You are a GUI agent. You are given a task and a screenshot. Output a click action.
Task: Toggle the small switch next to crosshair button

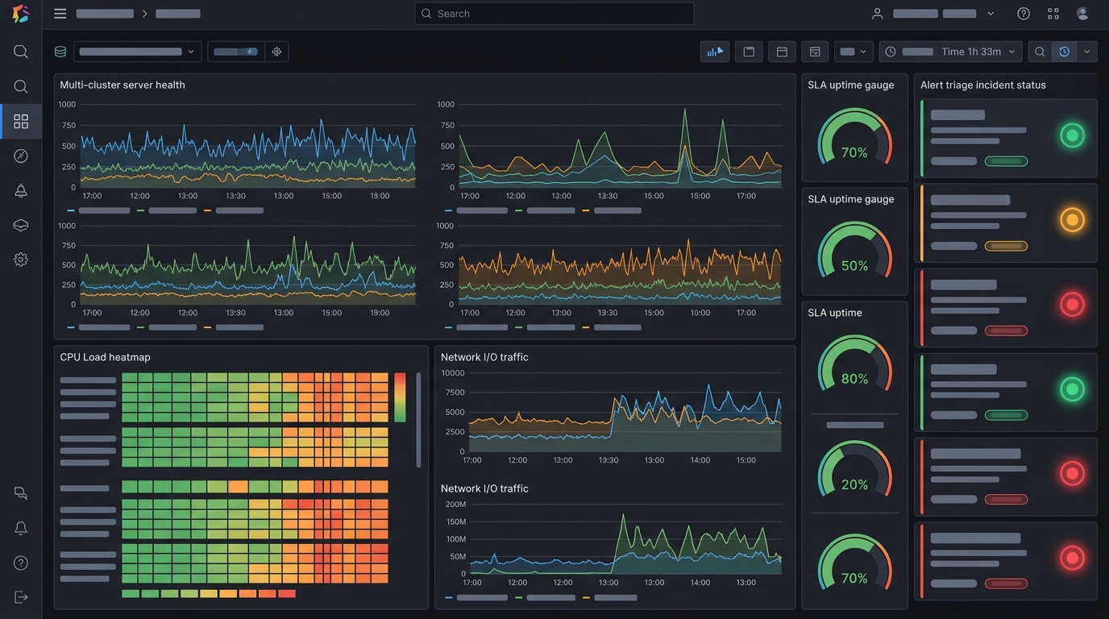click(x=235, y=52)
